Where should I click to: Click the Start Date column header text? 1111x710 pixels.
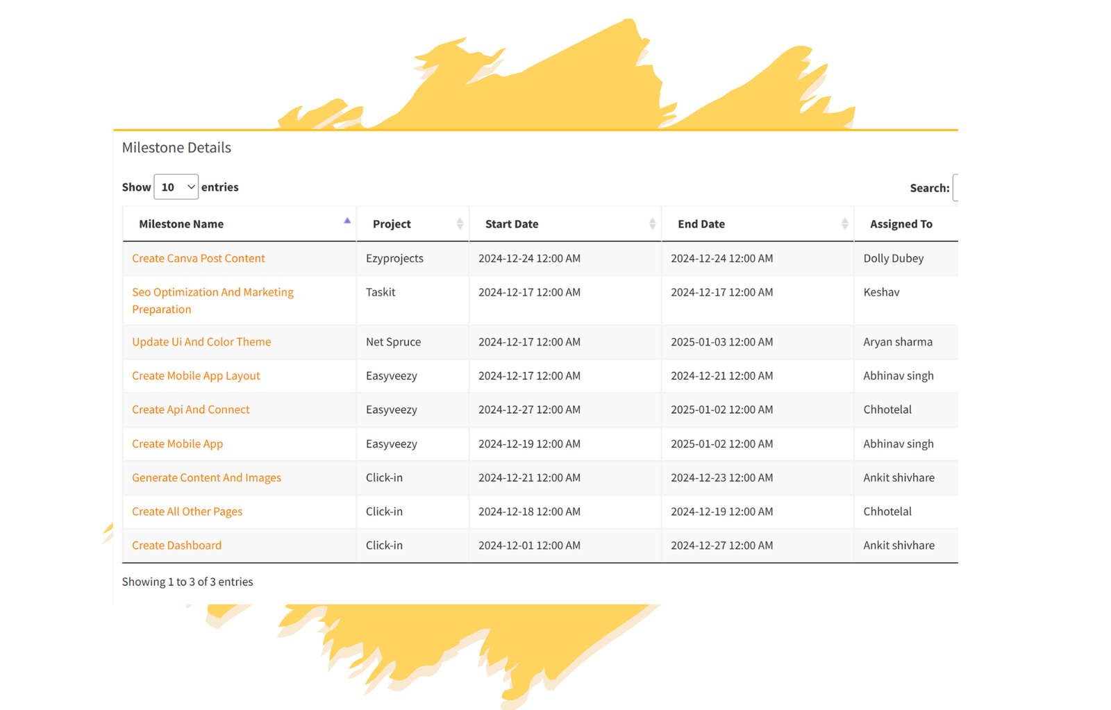(x=512, y=224)
